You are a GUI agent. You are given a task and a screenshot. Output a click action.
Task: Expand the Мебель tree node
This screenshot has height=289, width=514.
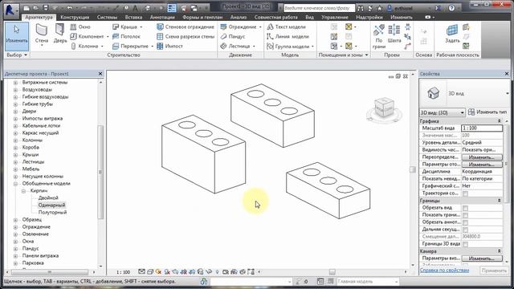click(x=15, y=169)
